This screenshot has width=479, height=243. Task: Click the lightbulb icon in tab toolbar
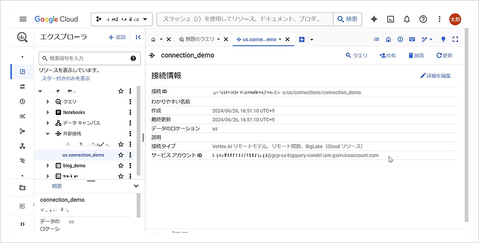point(444,40)
